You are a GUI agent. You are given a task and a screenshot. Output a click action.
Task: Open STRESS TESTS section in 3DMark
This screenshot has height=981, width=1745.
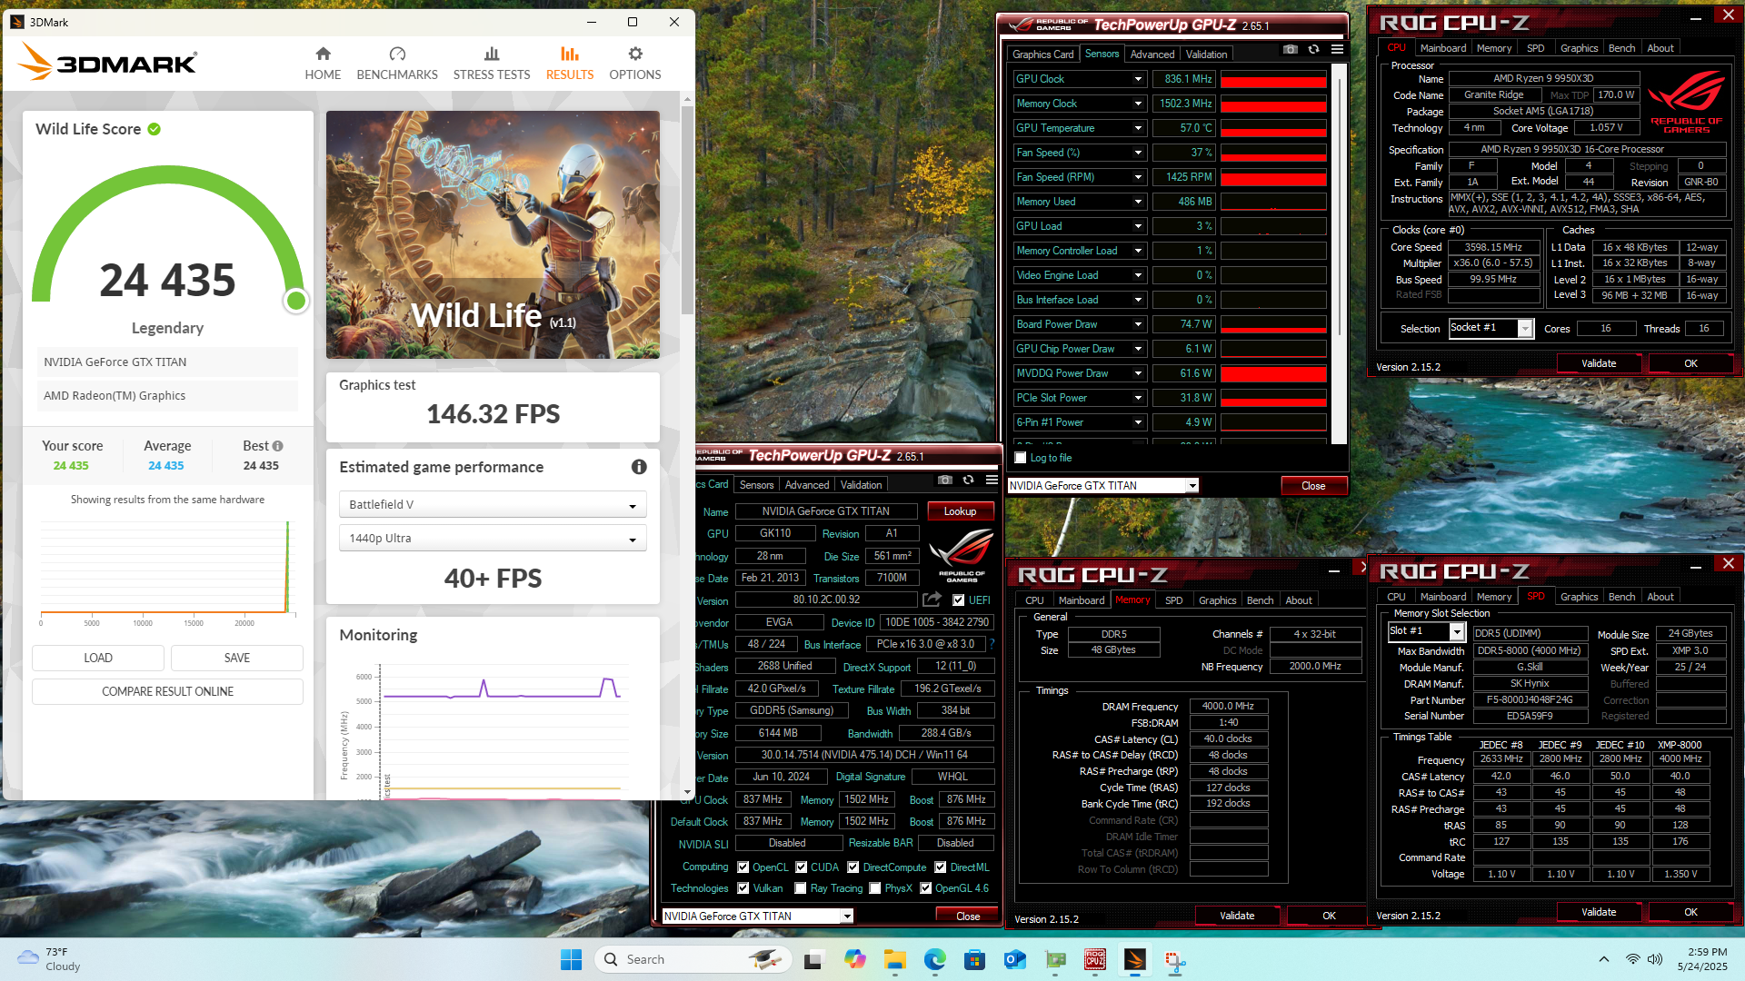click(492, 64)
